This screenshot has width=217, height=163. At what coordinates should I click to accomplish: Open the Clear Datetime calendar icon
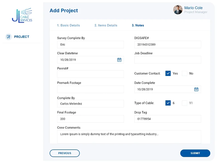(x=119, y=60)
